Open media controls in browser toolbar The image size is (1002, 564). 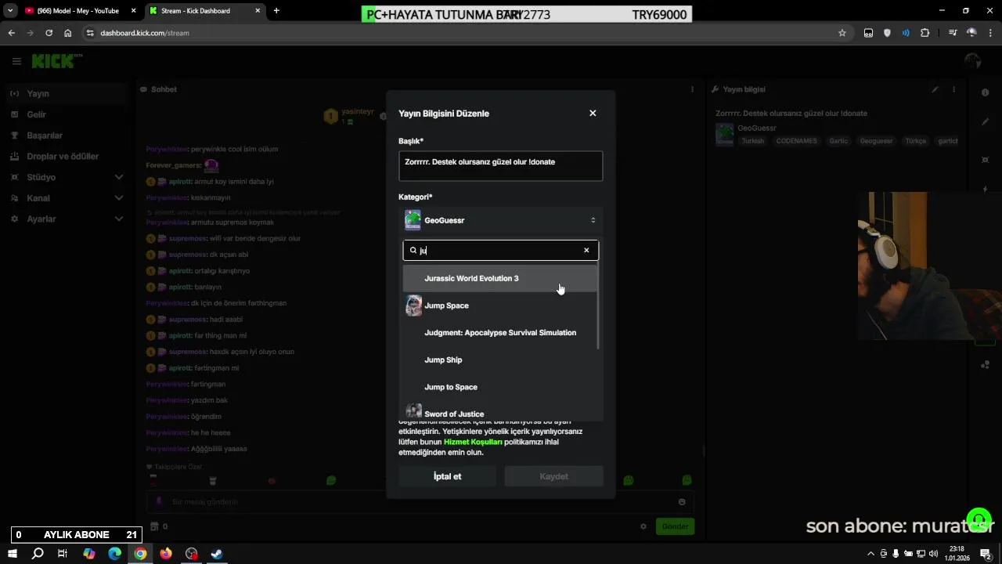pos(953,33)
